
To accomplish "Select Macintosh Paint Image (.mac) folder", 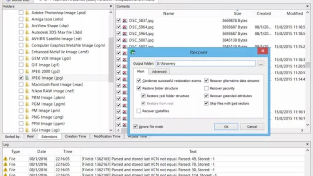I will [57, 84].
